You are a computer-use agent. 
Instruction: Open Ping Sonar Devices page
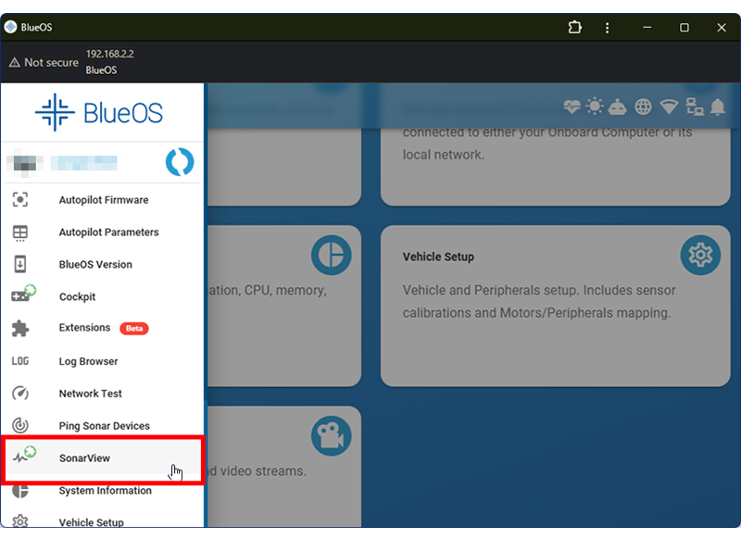point(103,426)
